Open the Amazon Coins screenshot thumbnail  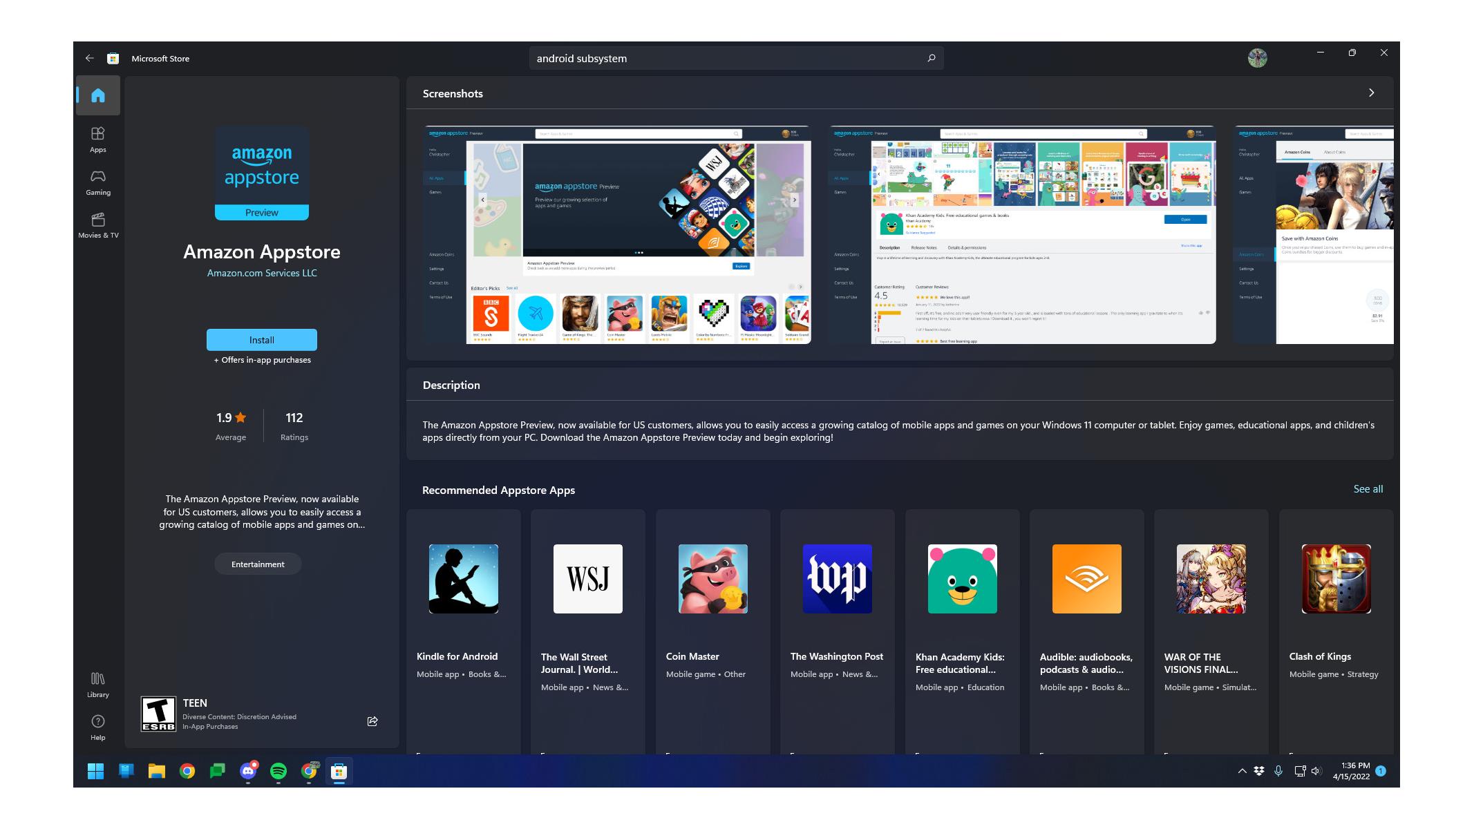[1314, 235]
